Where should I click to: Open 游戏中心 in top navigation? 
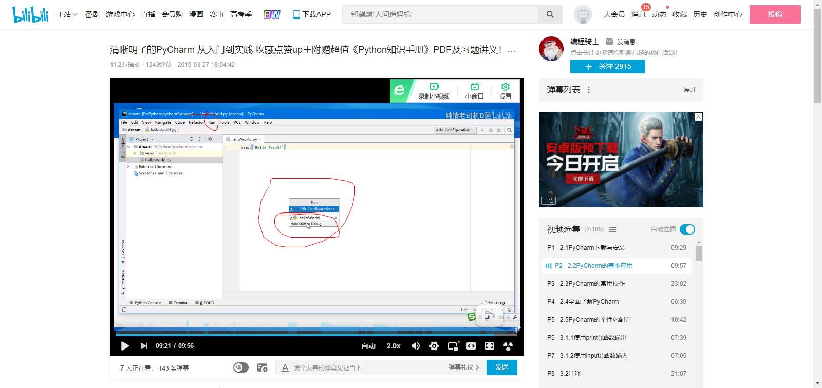click(120, 14)
